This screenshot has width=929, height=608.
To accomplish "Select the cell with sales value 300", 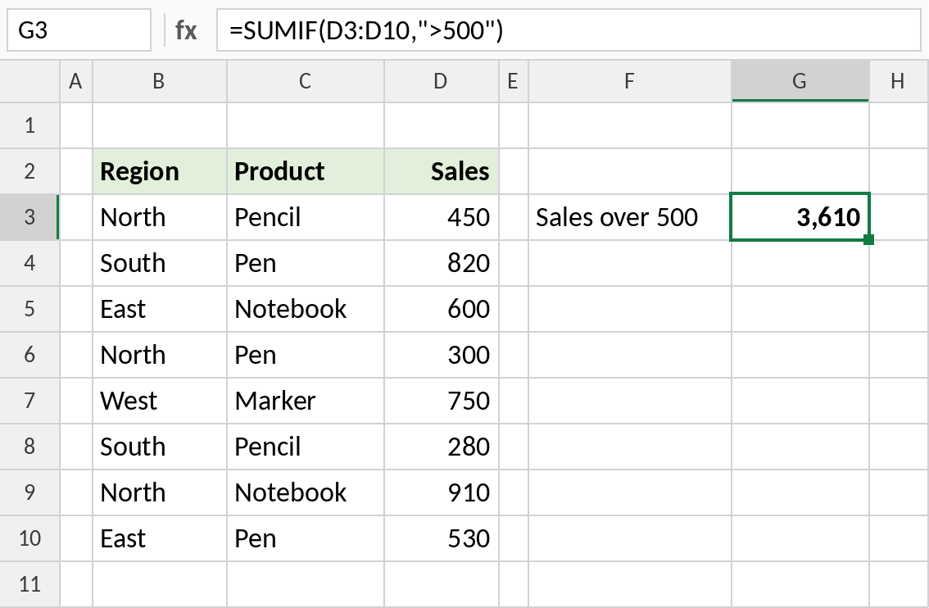I will click(x=442, y=355).
